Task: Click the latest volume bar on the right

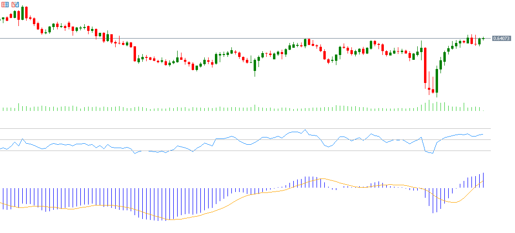Action: point(483,110)
